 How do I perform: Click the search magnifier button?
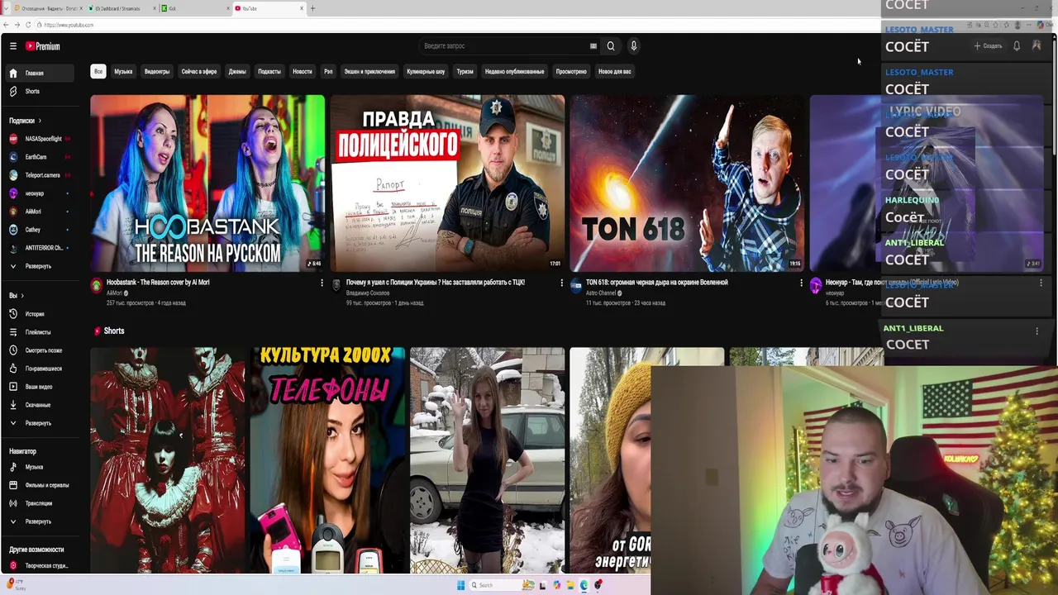click(x=611, y=46)
